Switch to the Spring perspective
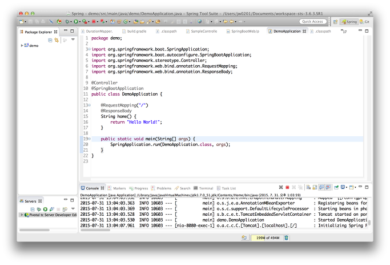Screen dimensions: 390x265 click(x=349, y=22)
